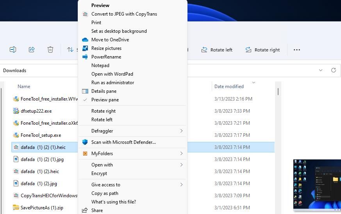The image size is (341, 214).
Task: Click the share icon in the toolbar
Action: pyautogui.click(x=32, y=50)
